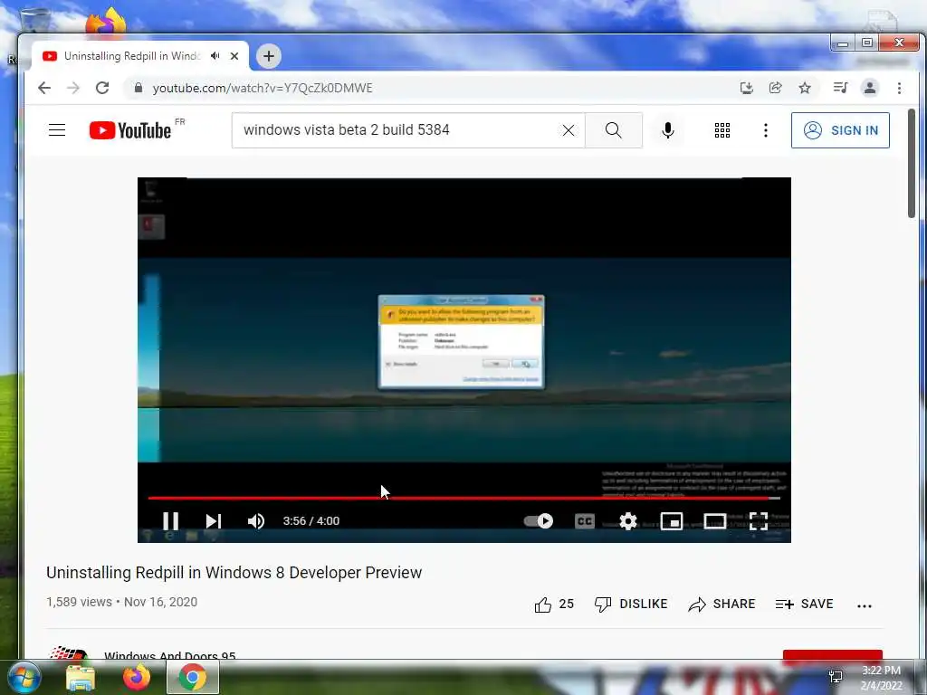This screenshot has height=695, width=927.
Task: Click the search magnifier button
Action: pyautogui.click(x=614, y=130)
